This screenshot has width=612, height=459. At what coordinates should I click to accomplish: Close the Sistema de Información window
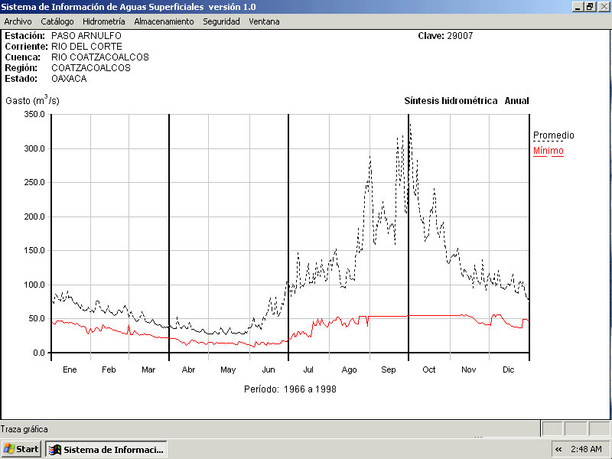click(603, 6)
